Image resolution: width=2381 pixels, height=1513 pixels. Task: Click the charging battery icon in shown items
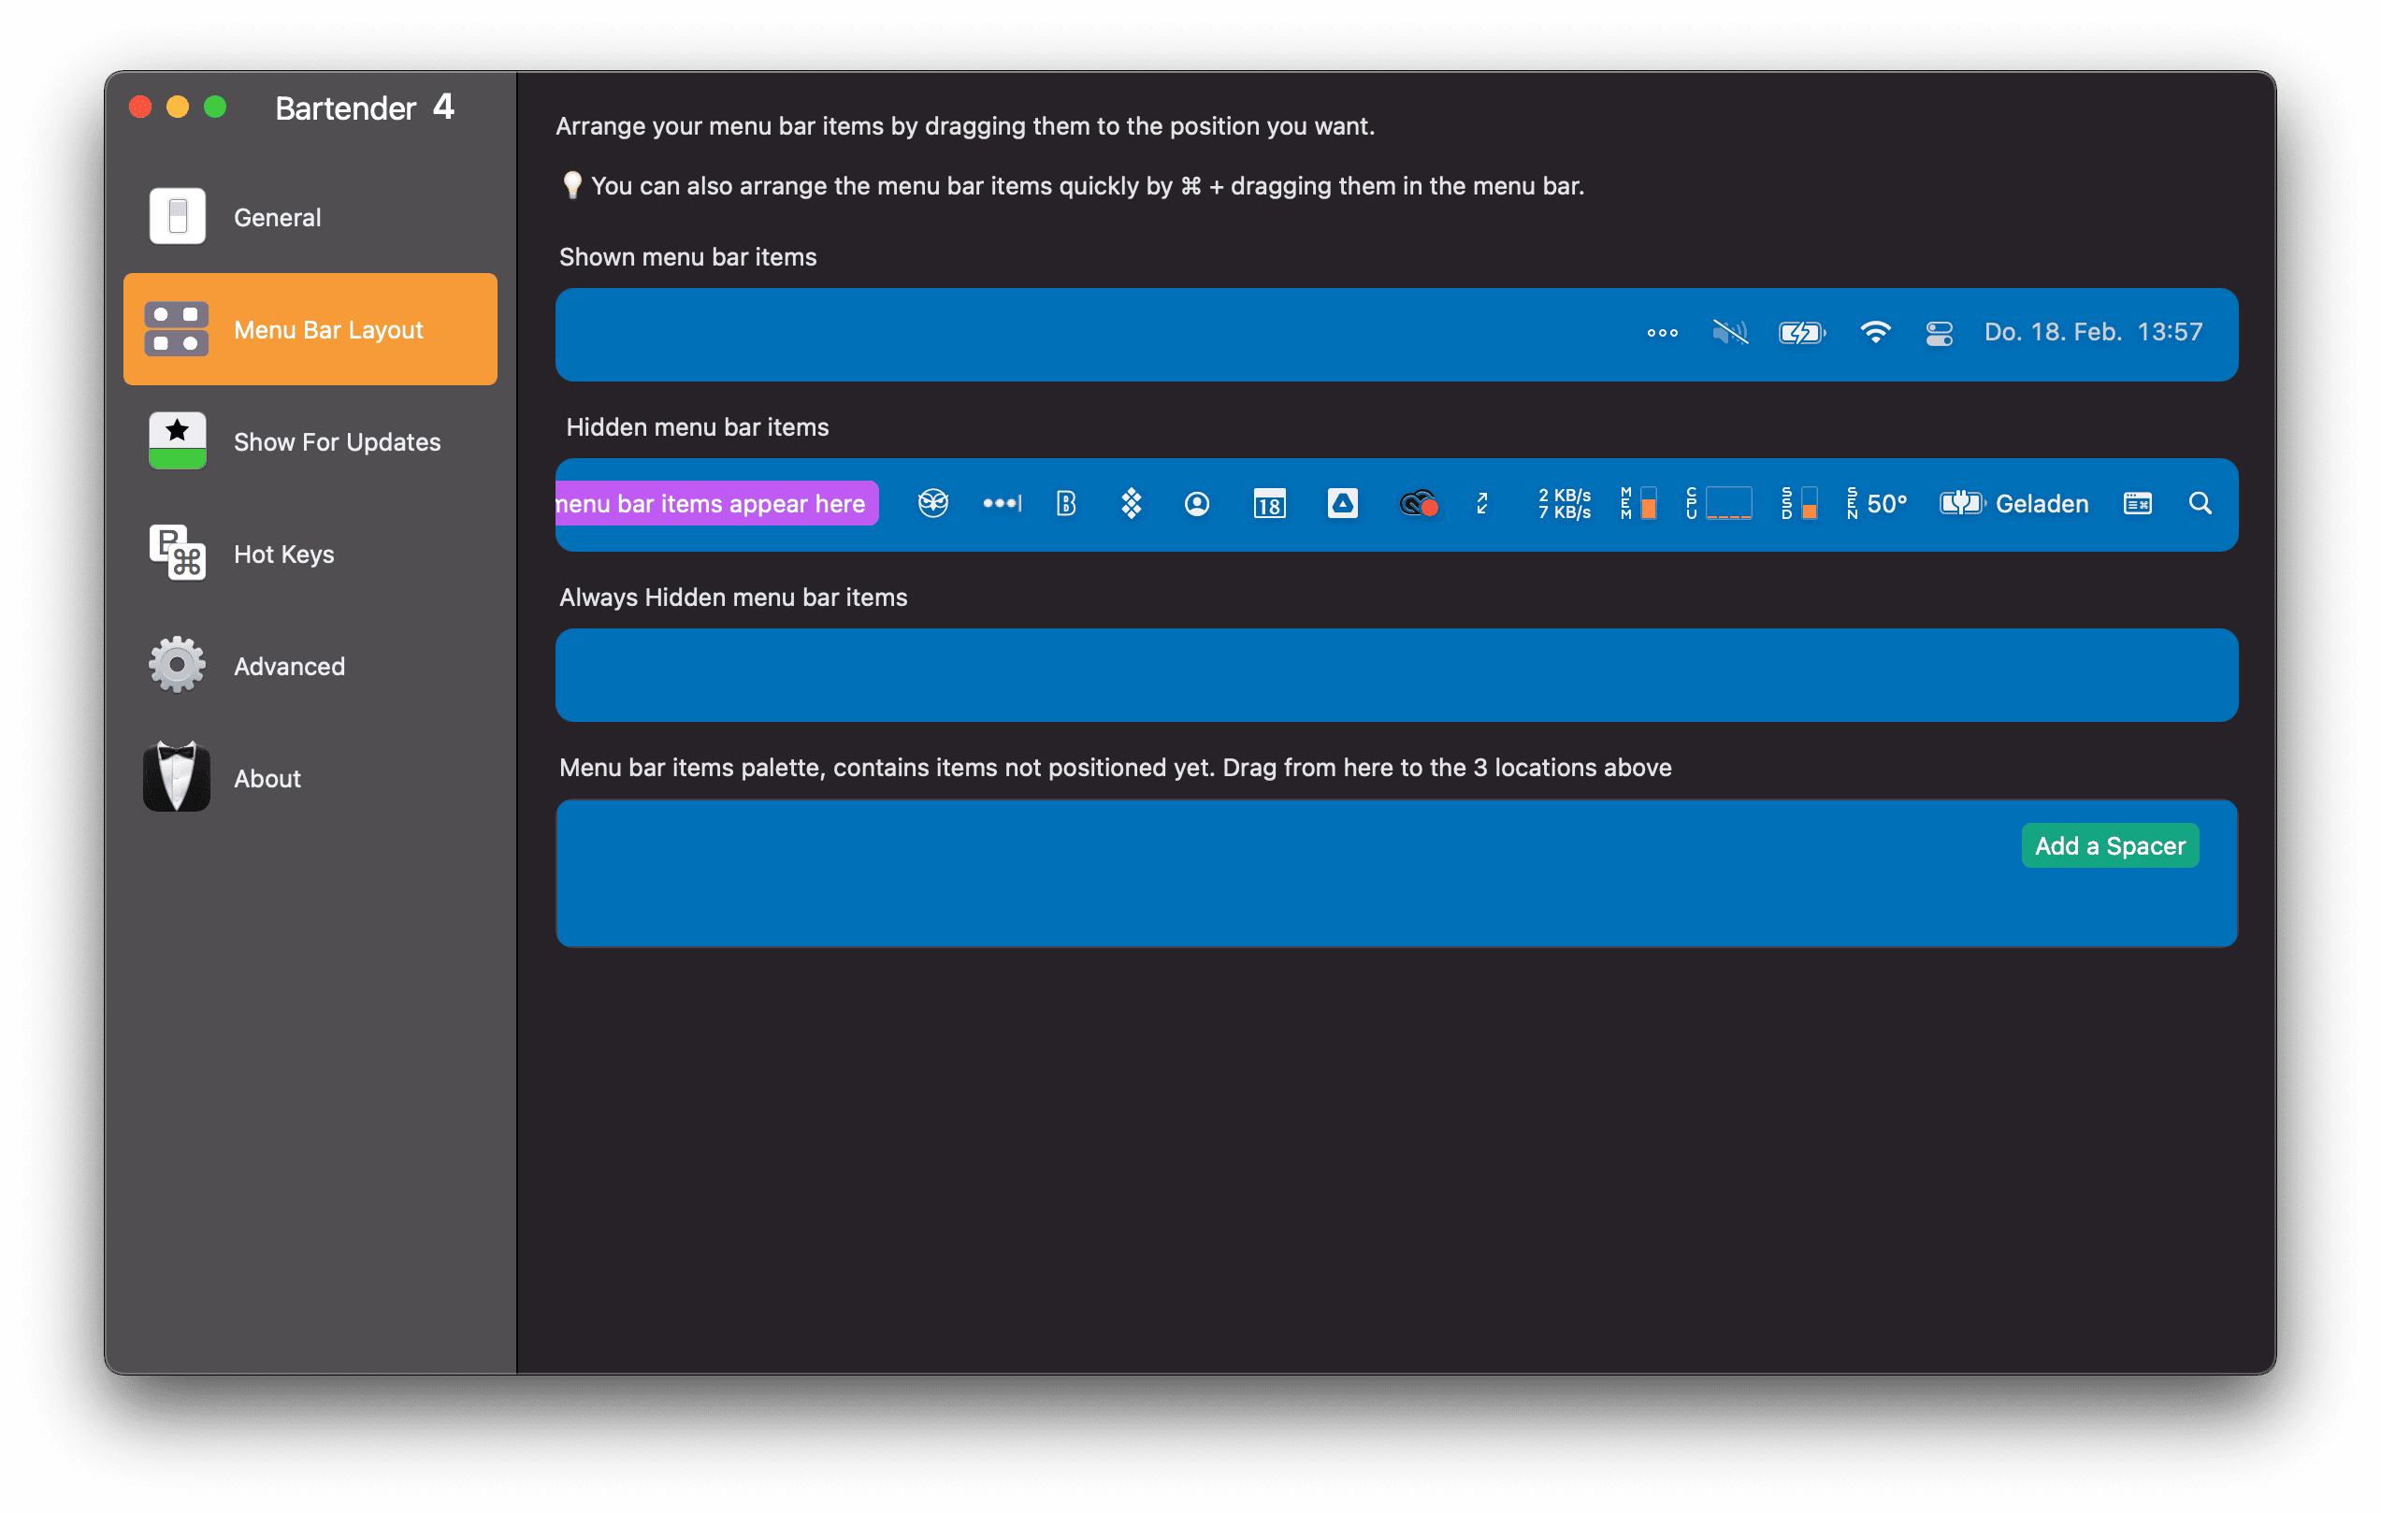[x=1801, y=332]
